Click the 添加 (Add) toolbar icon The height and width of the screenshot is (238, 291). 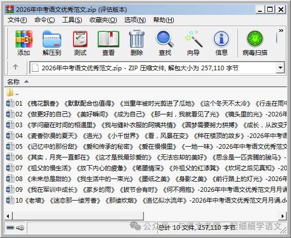[24, 39]
